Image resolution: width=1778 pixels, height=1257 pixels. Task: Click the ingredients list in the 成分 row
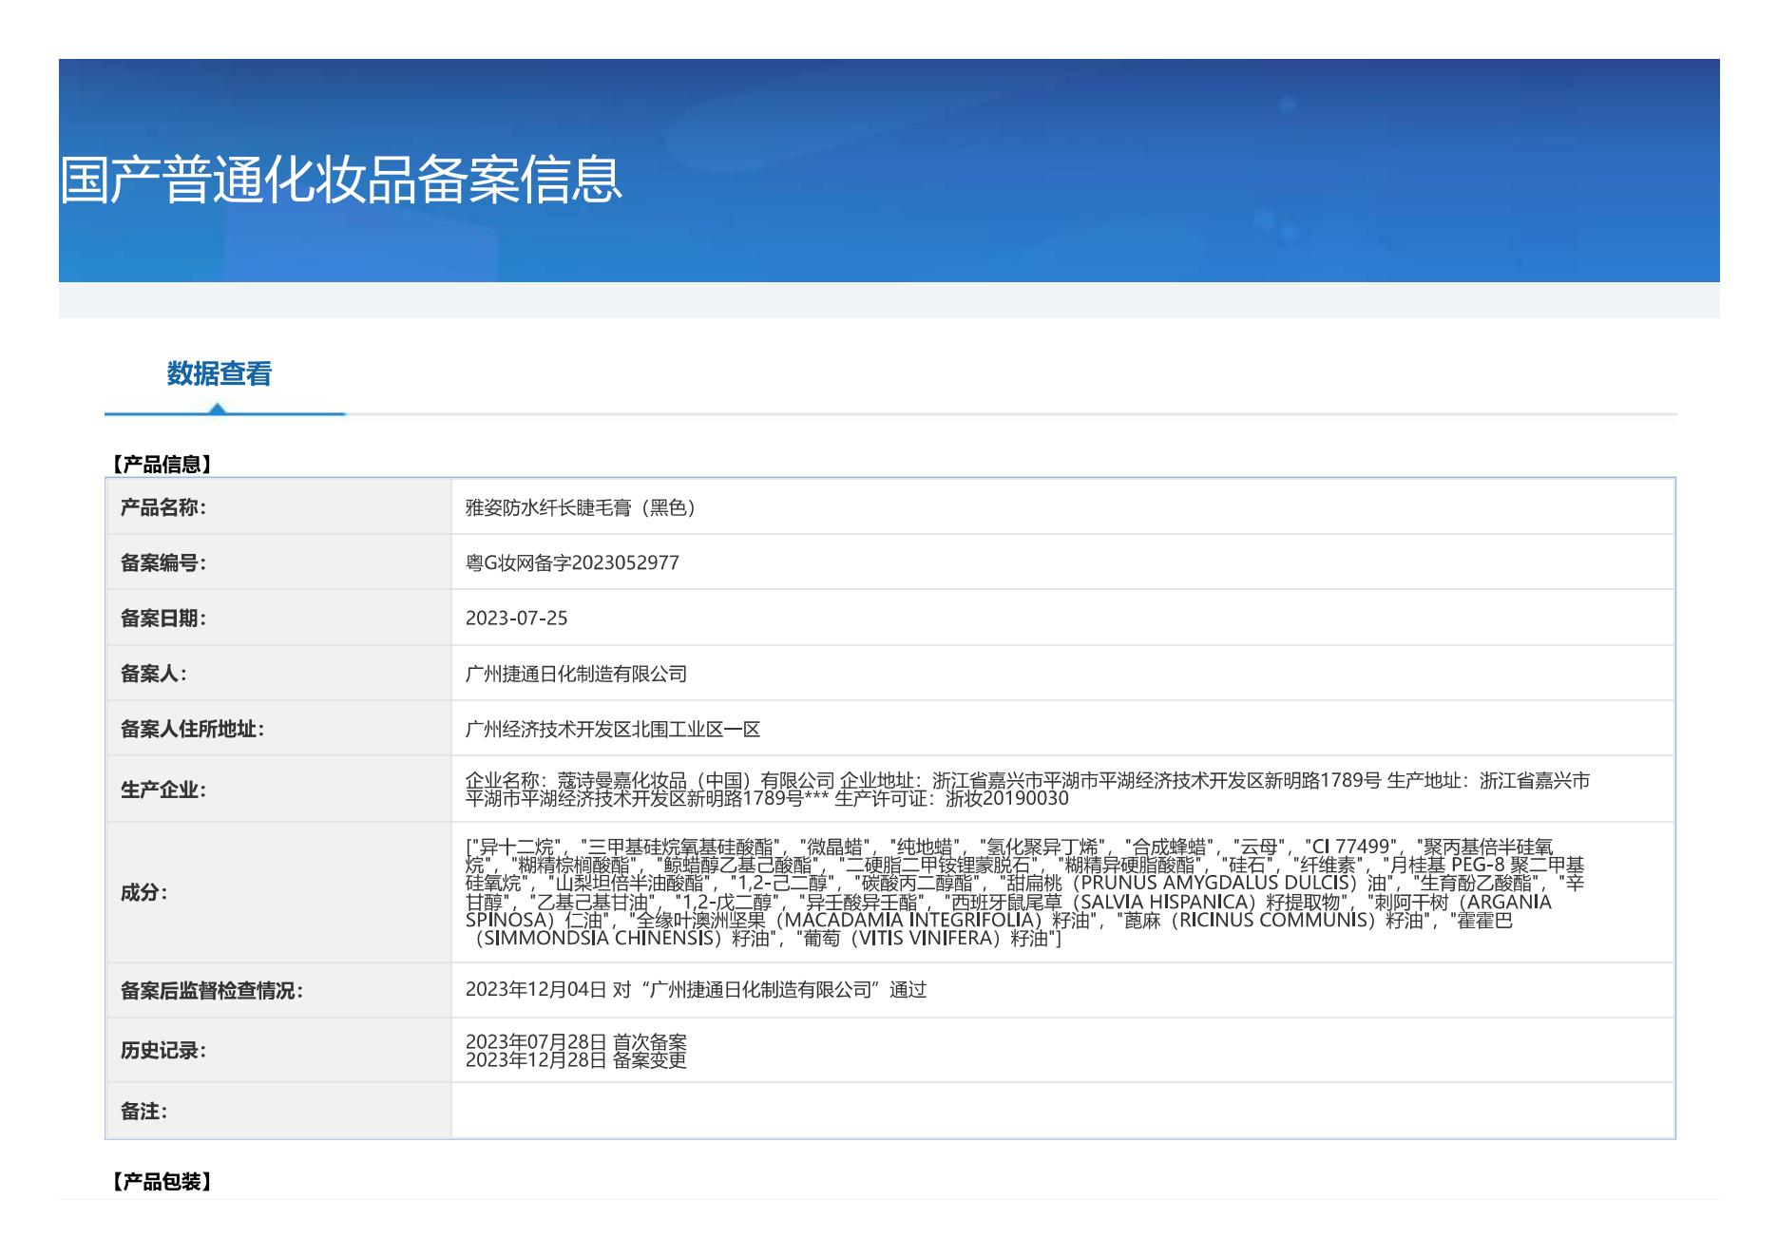[x=1024, y=892]
